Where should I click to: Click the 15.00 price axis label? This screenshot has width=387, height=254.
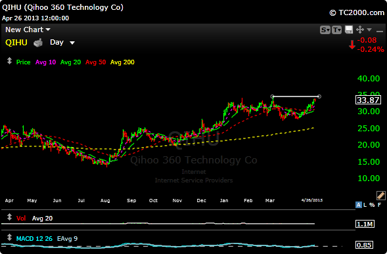pos(369,161)
